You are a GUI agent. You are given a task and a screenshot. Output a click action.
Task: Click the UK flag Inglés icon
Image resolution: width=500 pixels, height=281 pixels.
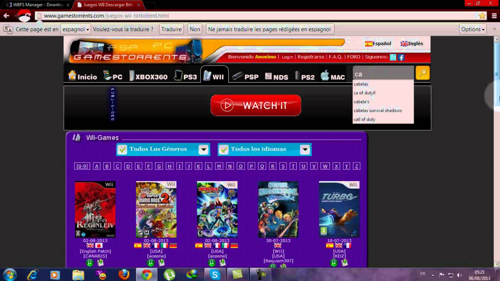click(404, 44)
